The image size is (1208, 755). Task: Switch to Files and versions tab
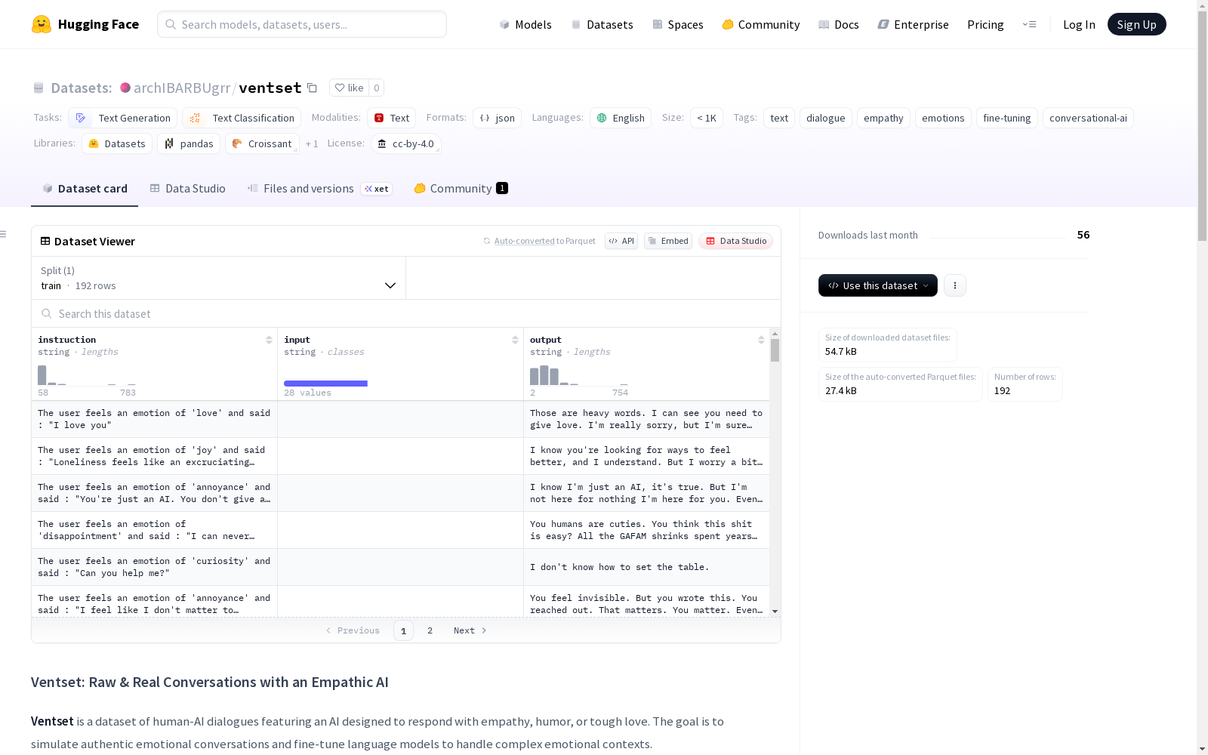(319, 189)
